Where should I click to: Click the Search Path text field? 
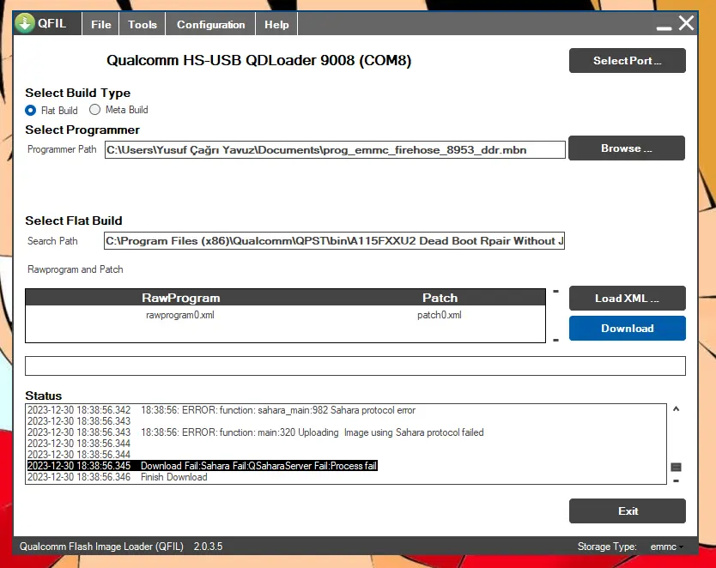point(334,240)
